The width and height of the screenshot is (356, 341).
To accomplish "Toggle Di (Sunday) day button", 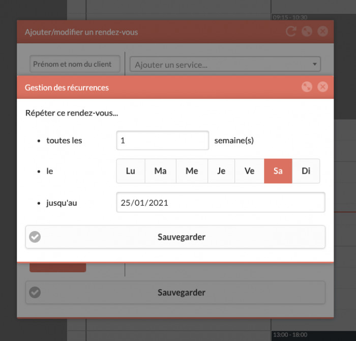I will click(306, 171).
